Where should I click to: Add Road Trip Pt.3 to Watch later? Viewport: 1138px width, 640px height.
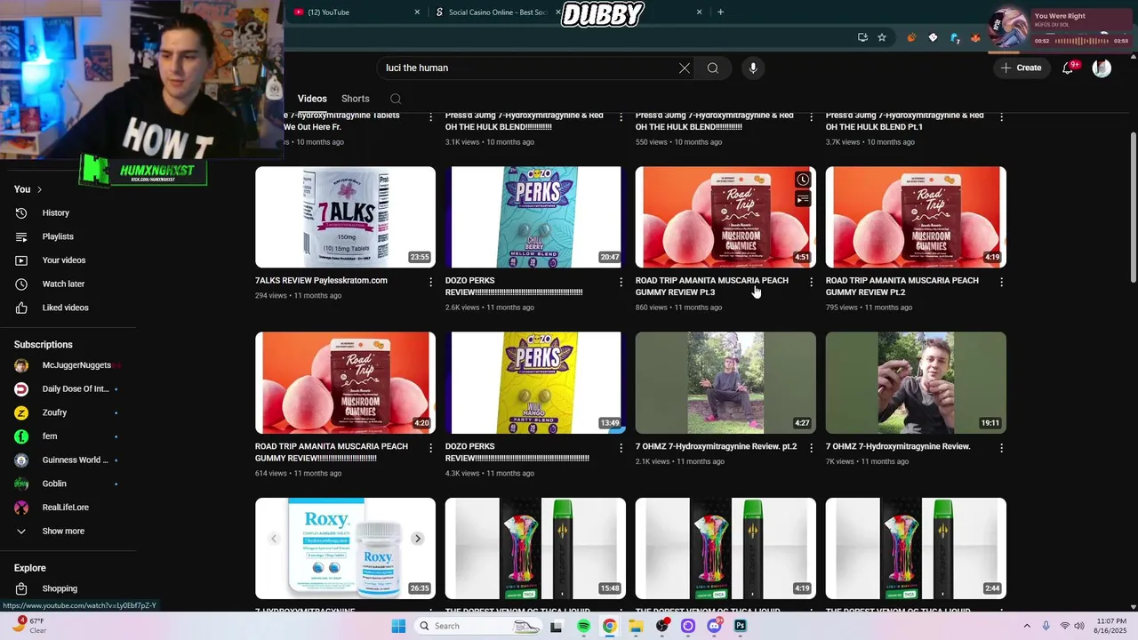point(803,180)
